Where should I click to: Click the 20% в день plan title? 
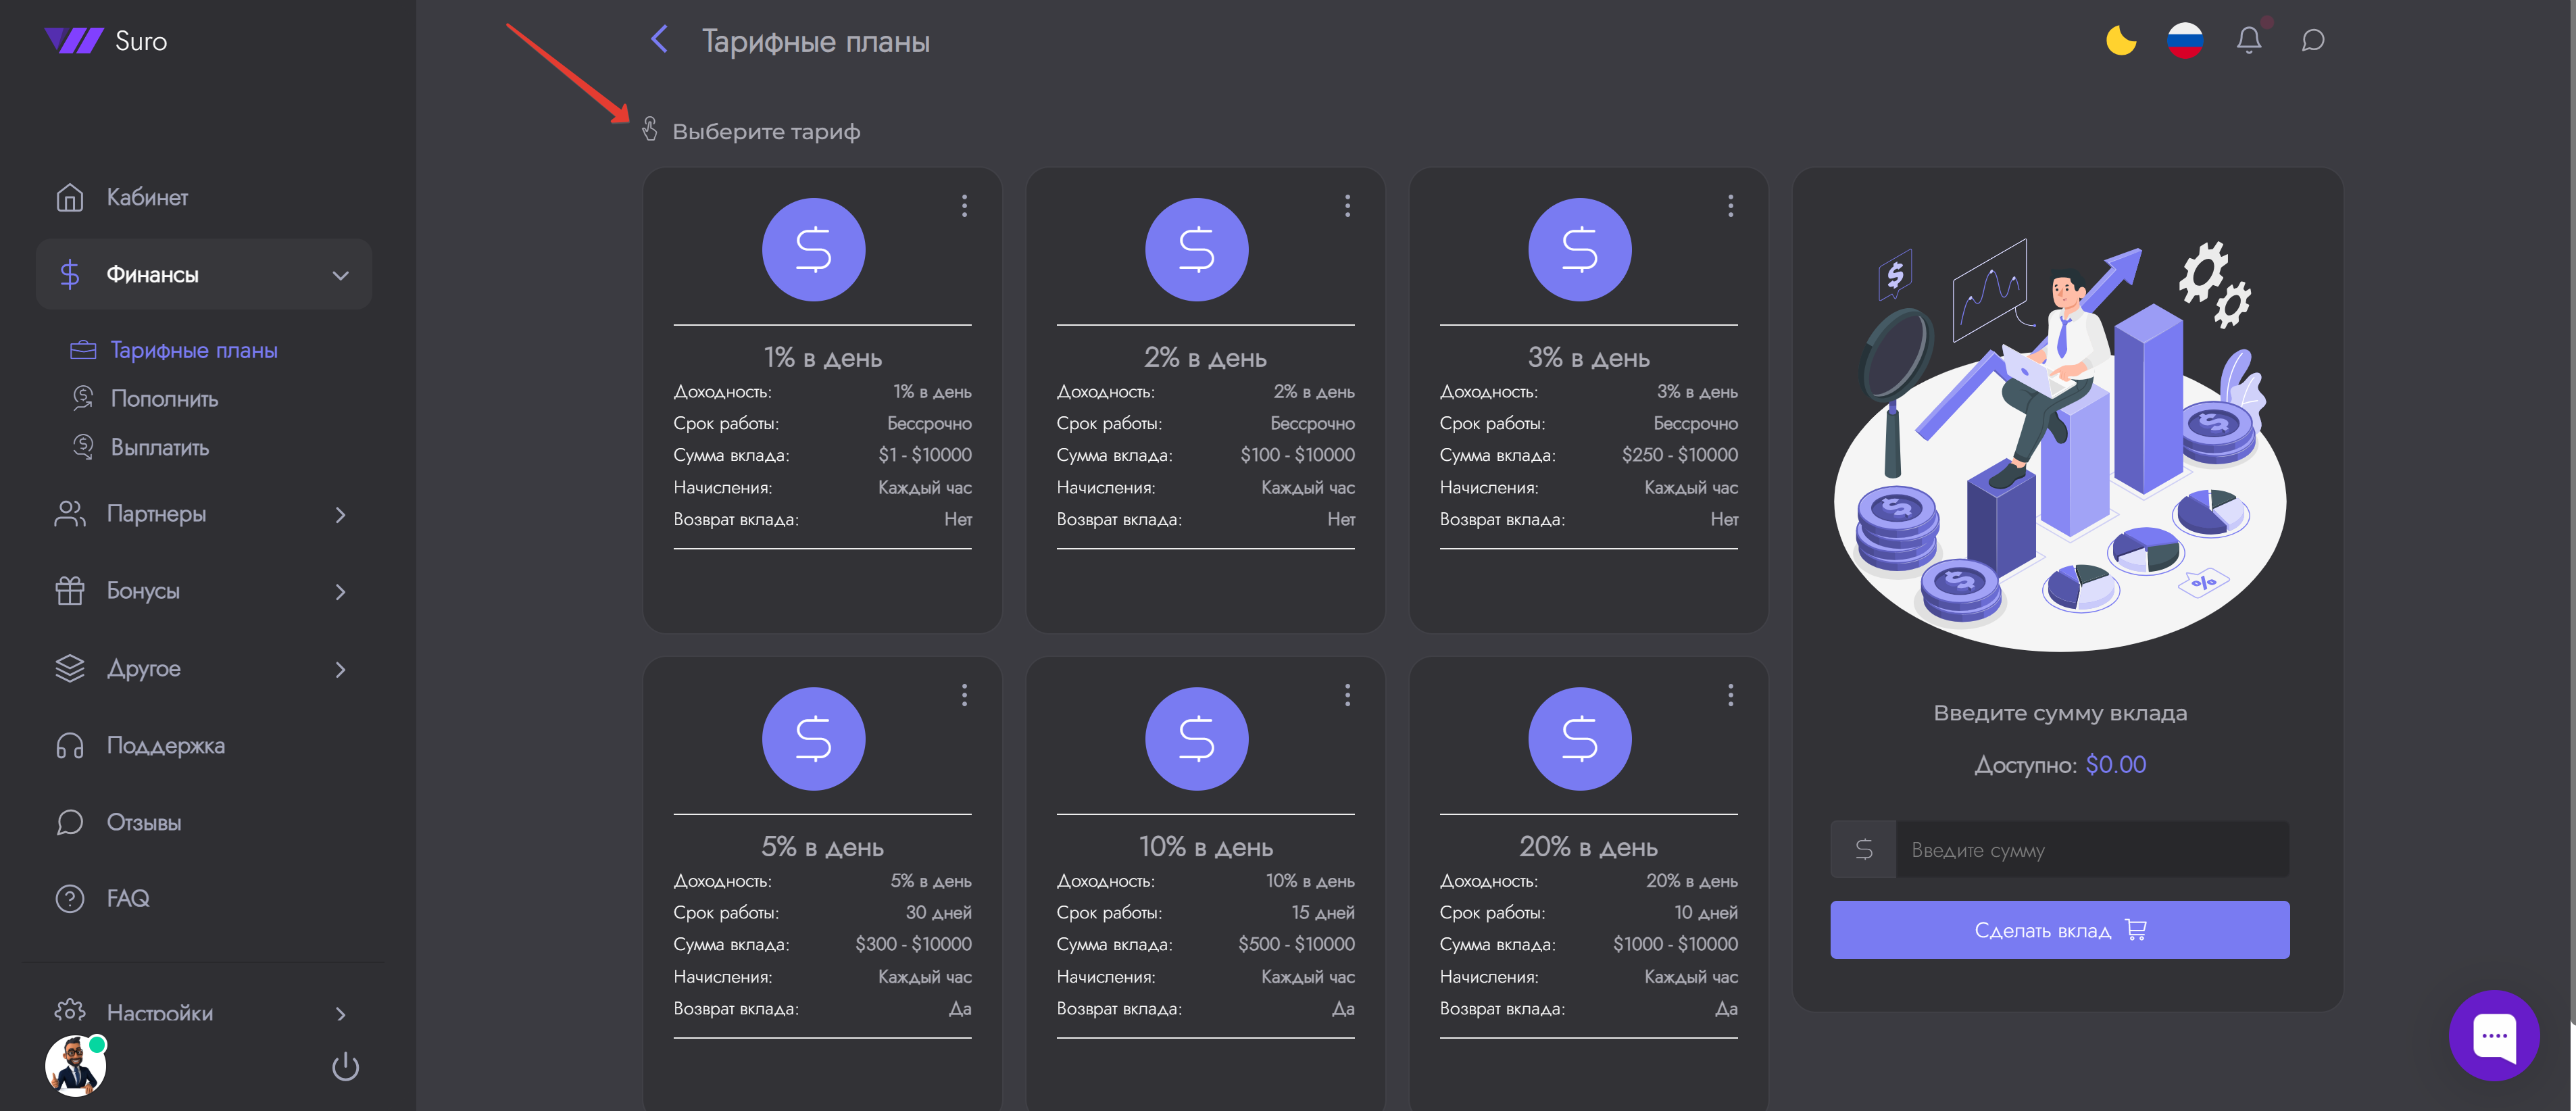pos(1588,847)
